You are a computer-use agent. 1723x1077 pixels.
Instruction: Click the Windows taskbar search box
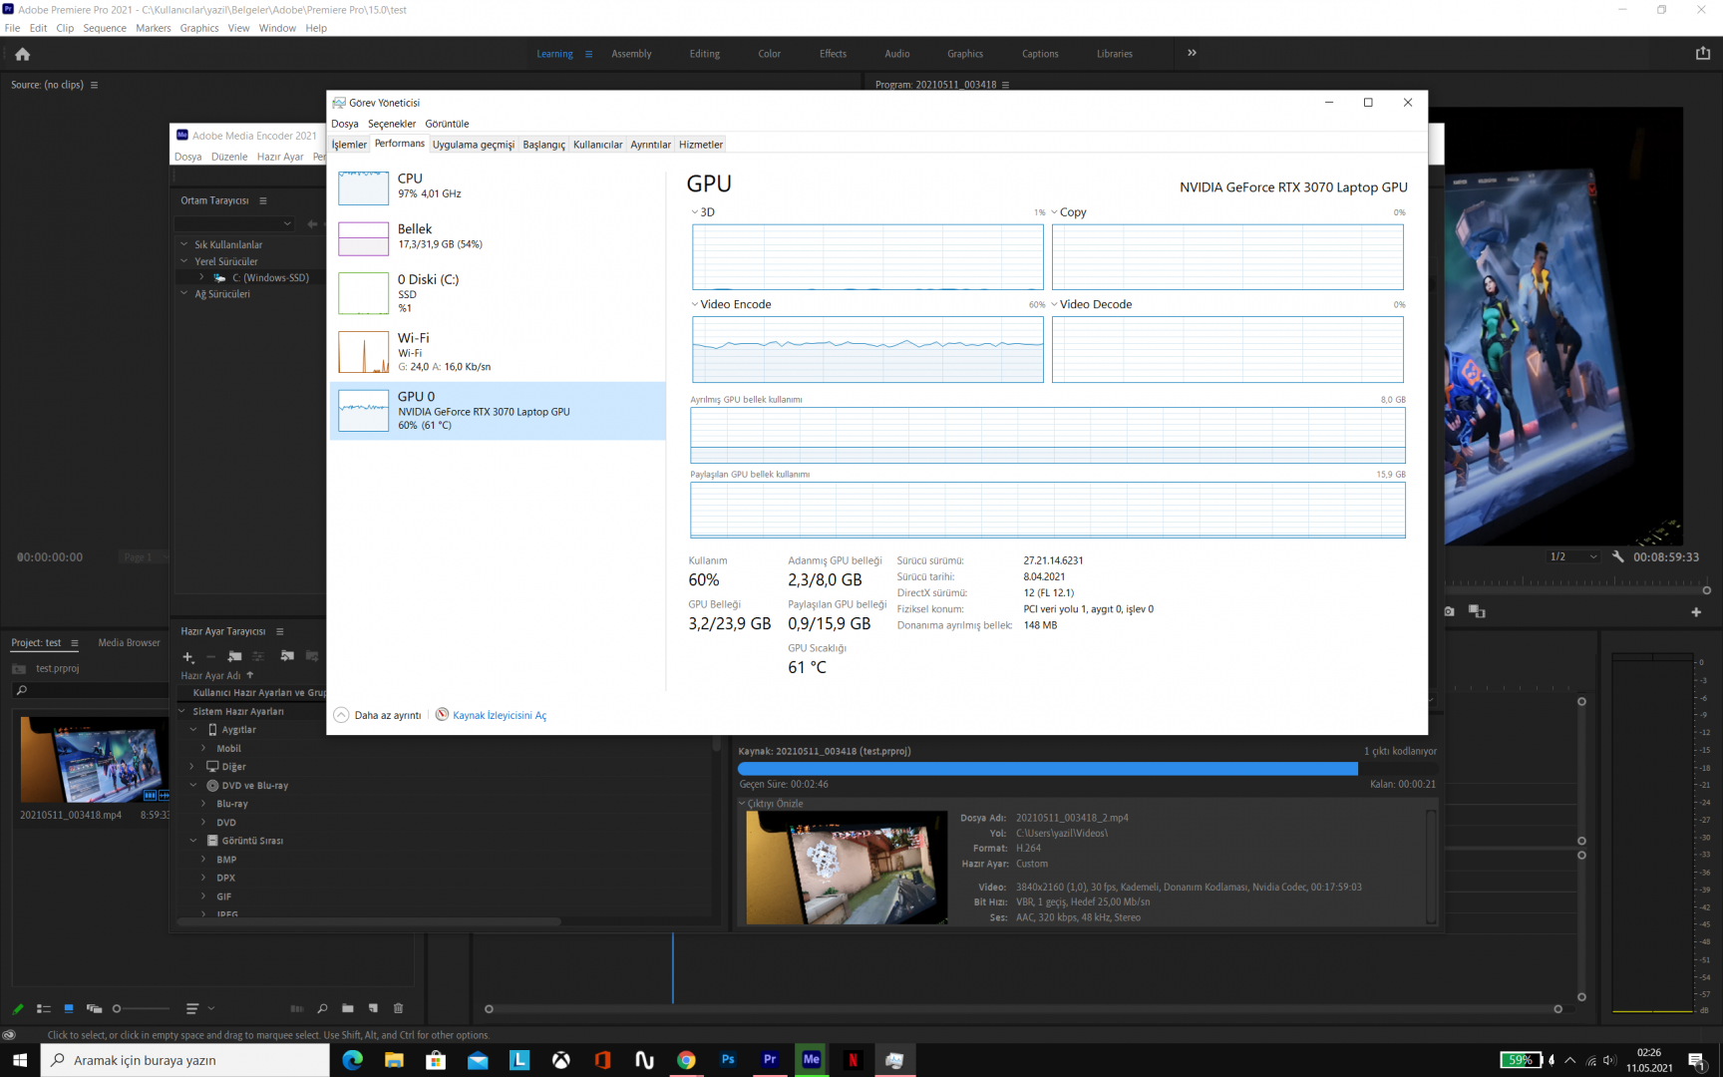185,1060
